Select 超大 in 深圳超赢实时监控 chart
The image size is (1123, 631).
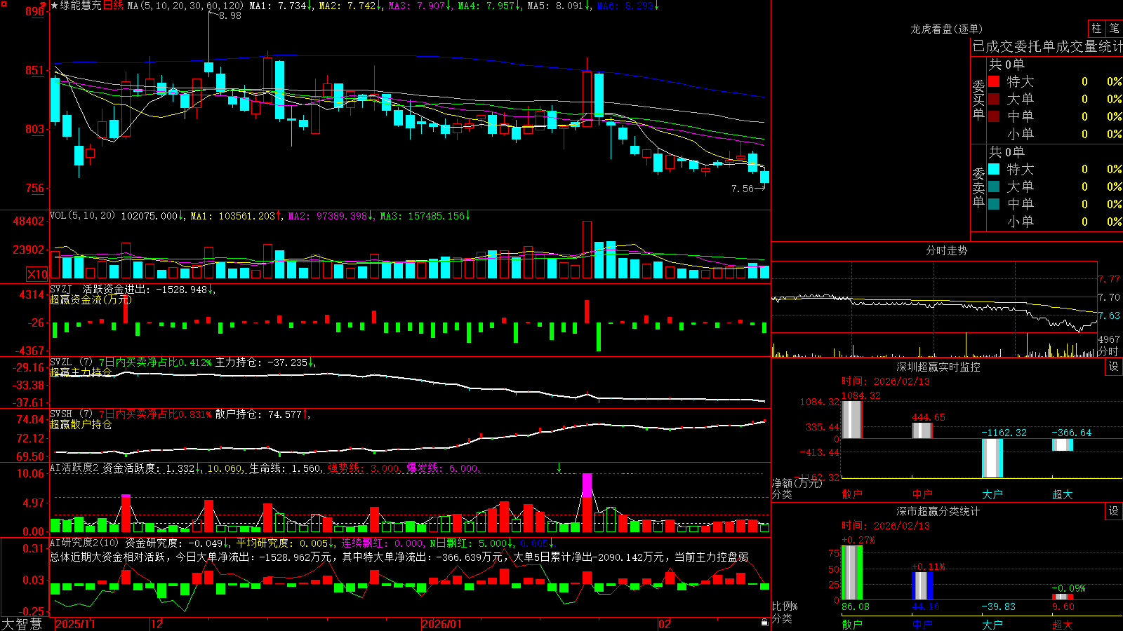[1063, 494]
